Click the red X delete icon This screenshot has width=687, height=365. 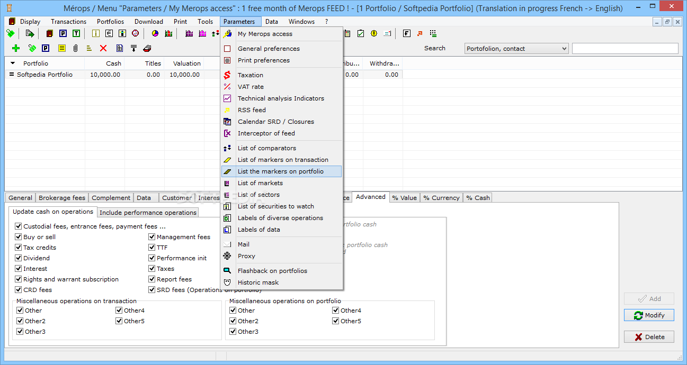[103, 48]
